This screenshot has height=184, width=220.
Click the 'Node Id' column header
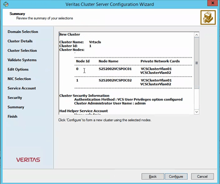pyautogui.click(x=83, y=61)
